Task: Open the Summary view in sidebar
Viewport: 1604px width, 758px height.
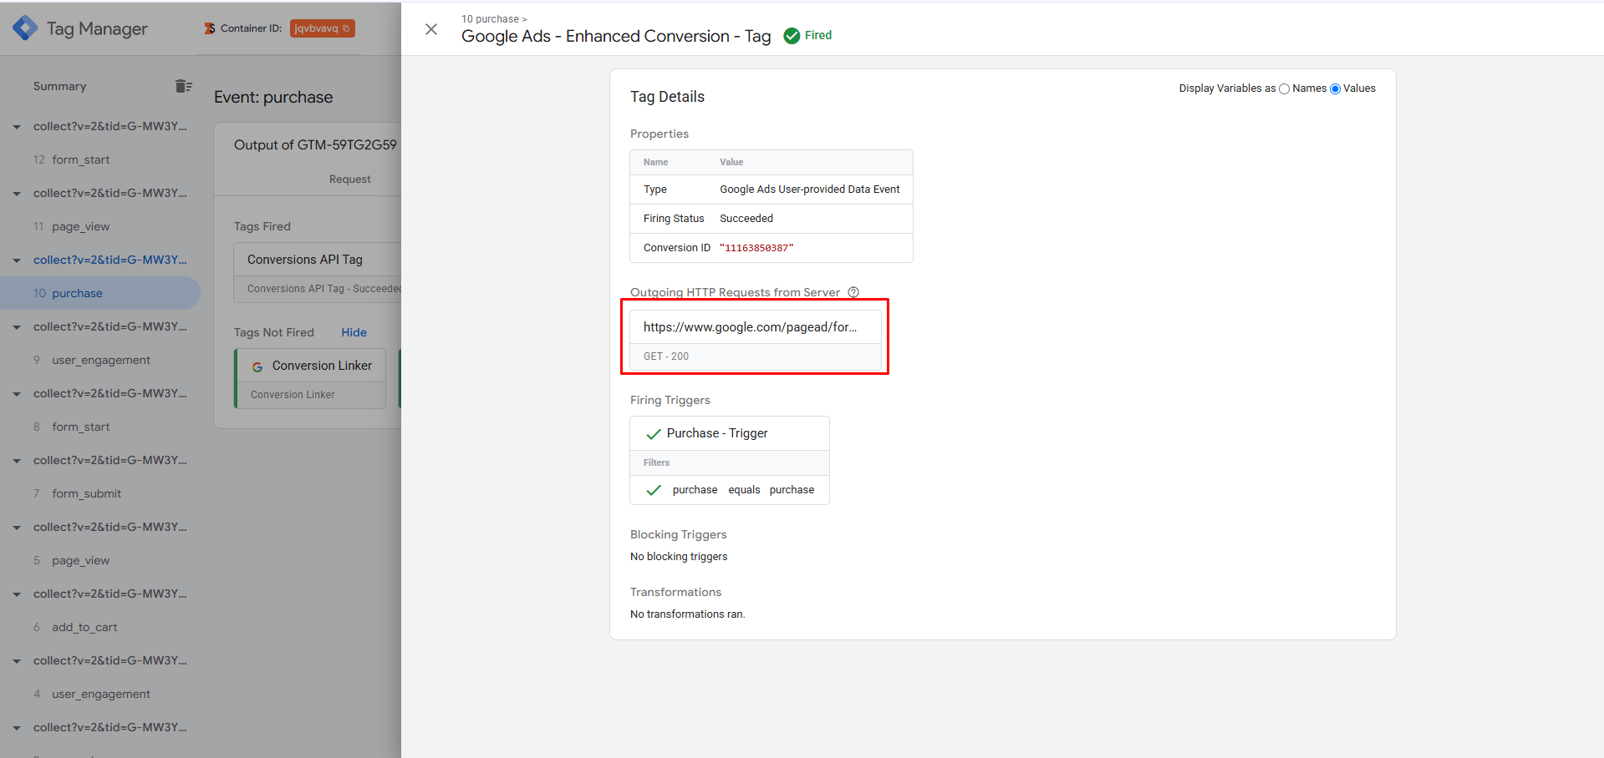Action: (59, 86)
